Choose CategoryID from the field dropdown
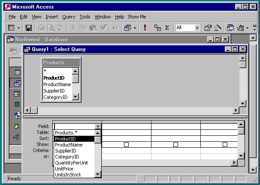The width and height of the screenshot is (260, 185). (74, 157)
